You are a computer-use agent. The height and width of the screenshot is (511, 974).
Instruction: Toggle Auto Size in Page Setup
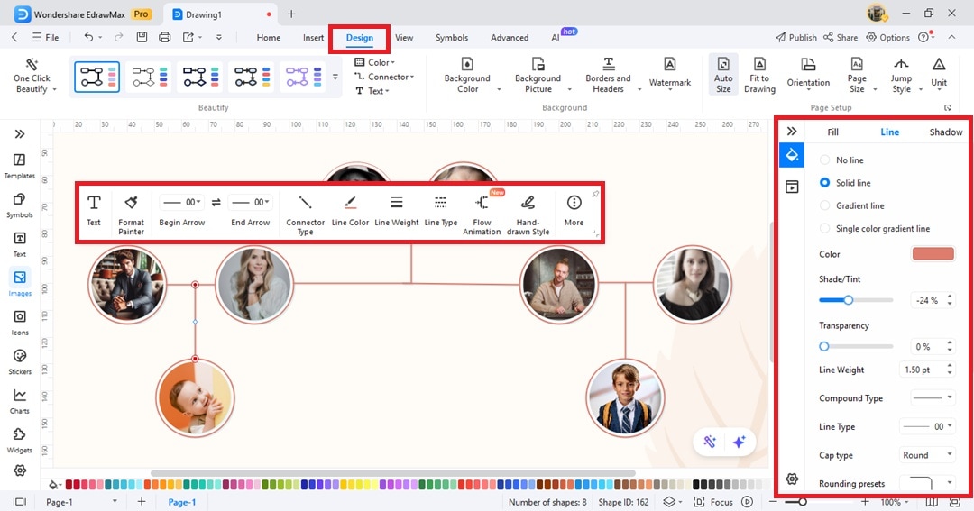723,73
